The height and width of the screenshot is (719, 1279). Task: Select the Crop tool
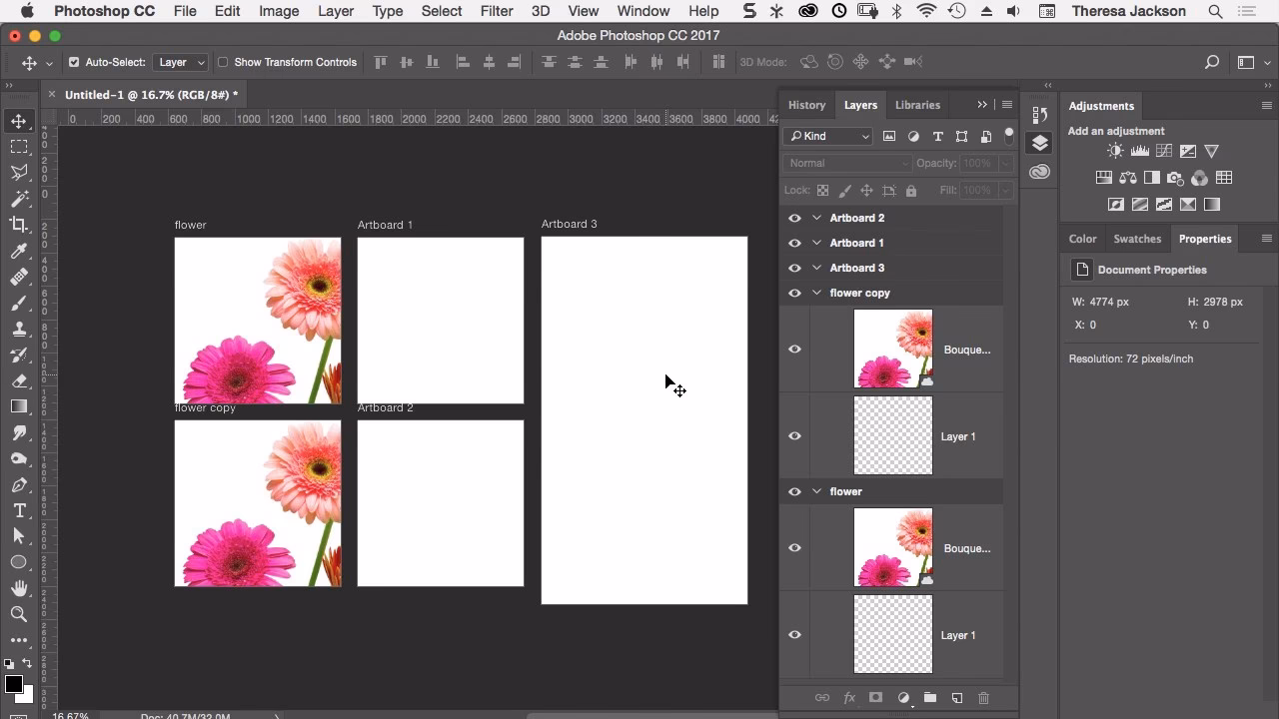click(20, 225)
